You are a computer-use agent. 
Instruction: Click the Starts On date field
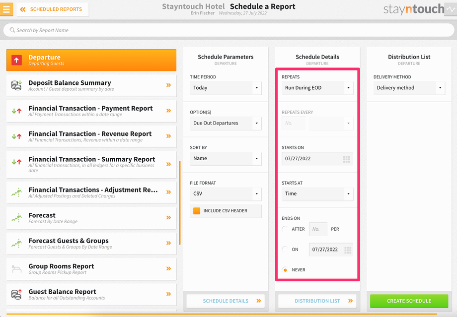pyautogui.click(x=317, y=159)
